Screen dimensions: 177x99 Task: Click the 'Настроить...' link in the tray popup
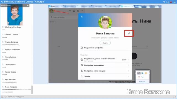142,82
